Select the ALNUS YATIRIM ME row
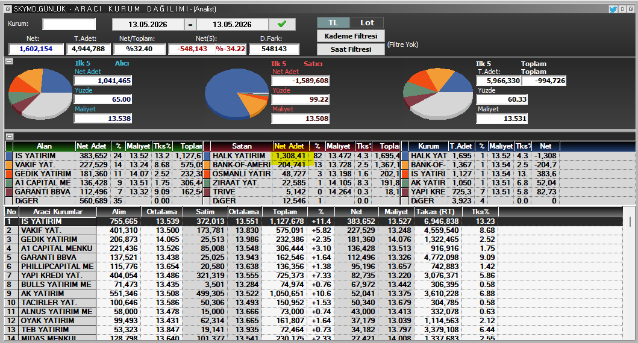This screenshot has height=343, width=638. [x=313, y=311]
